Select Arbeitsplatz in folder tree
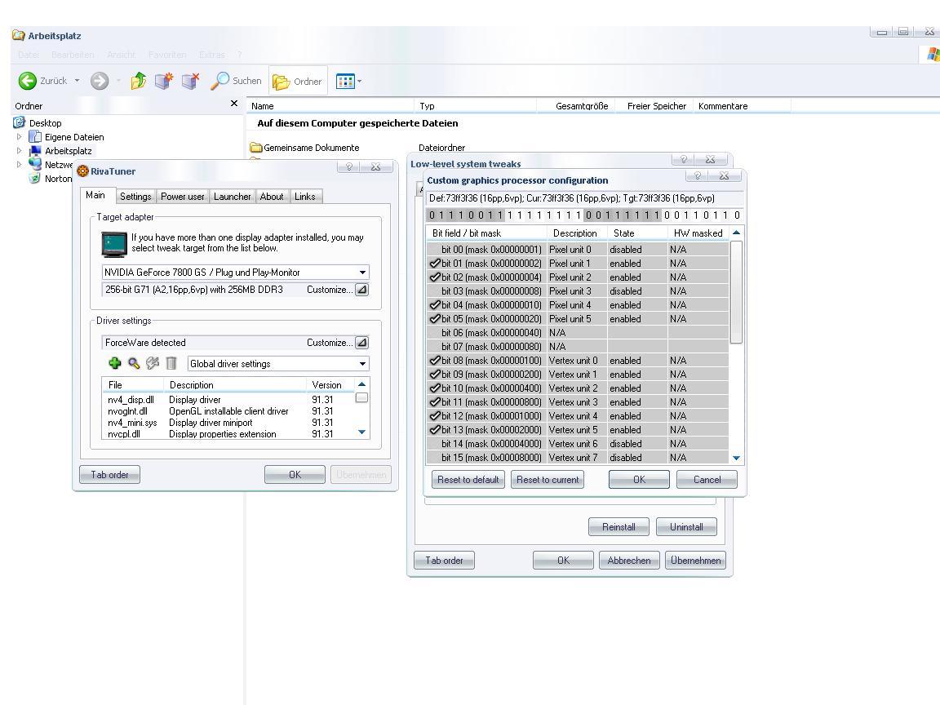Image resolution: width=940 pixels, height=705 pixels. pyautogui.click(x=69, y=151)
